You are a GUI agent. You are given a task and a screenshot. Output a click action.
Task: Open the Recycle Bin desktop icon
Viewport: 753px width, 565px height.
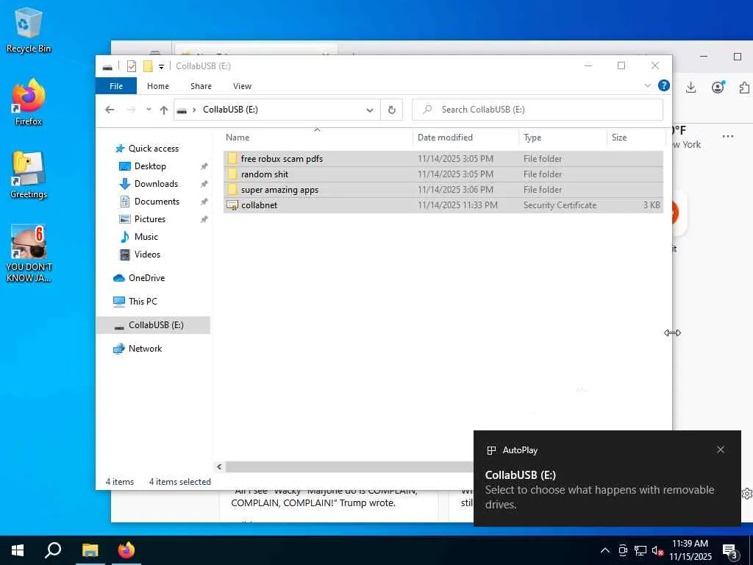29,29
